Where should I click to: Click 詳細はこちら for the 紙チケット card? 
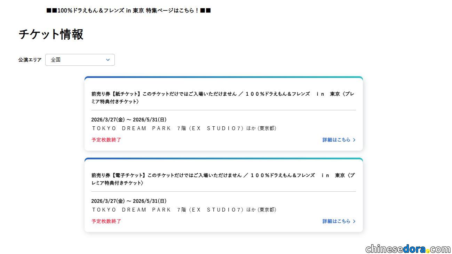[x=336, y=140]
